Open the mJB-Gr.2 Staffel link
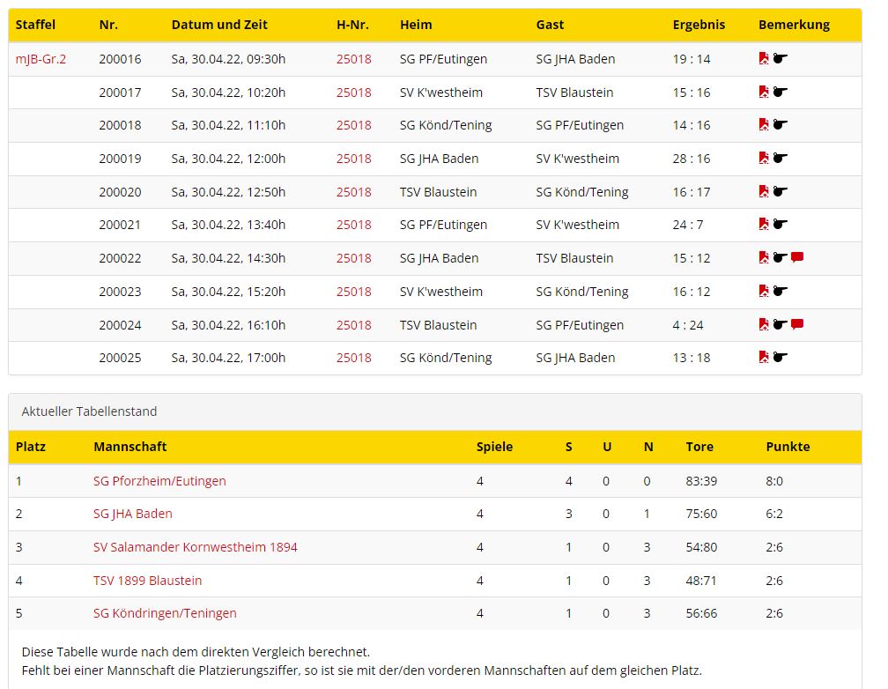This screenshot has height=689, width=888. coord(41,59)
